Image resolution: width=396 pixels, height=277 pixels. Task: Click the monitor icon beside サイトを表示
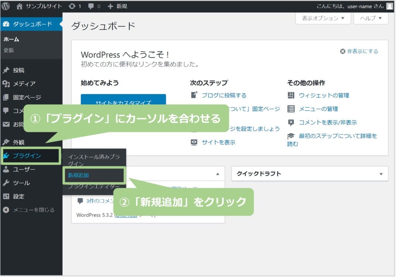194,142
